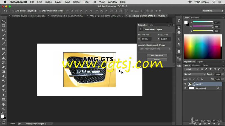225x126 pixels.
Task: Toggle the pixel layer filter
Action: pos(202,69)
